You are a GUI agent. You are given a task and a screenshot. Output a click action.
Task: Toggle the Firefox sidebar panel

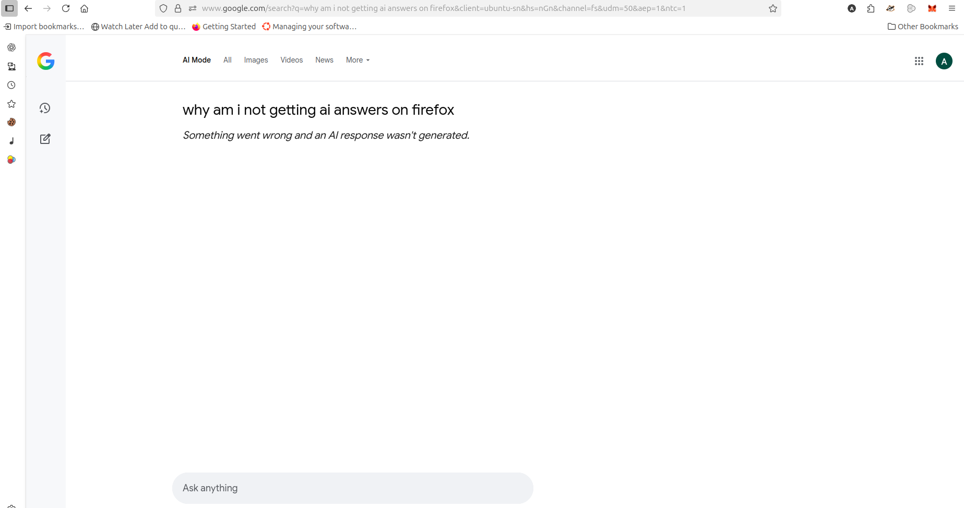[x=9, y=8]
